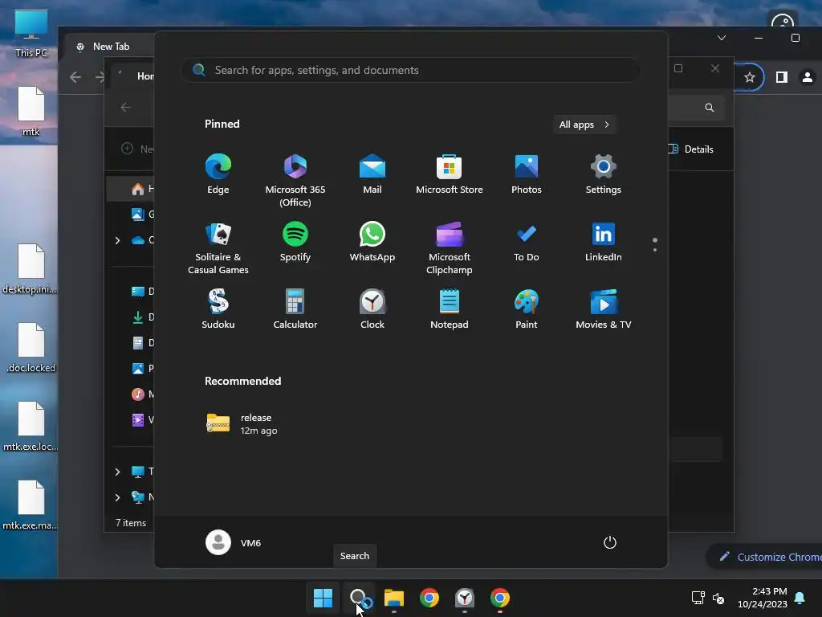Launch Microsoft Clipchamp
This screenshot has height=617, width=822.
click(450, 247)
